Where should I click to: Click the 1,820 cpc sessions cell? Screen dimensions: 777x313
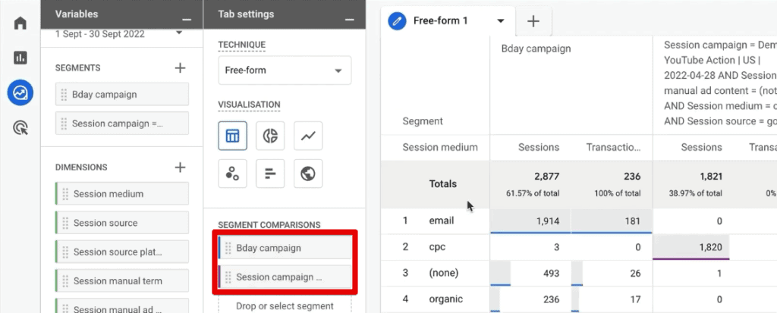click(691, 247)
